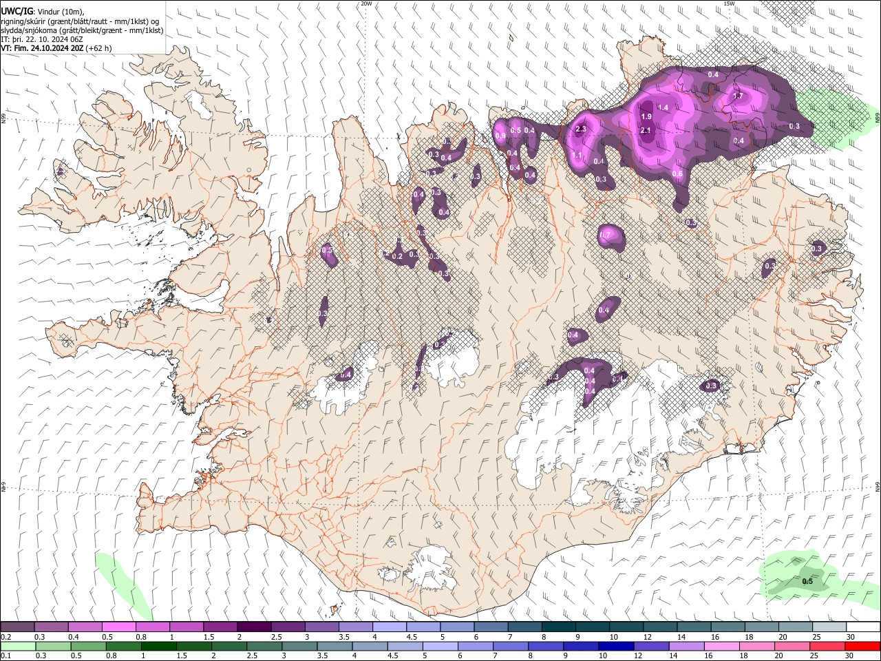This screenshot has height=661, width=881.
Task: Click the snow scale swatch between 0.2 and 0.3
Action: point(17,627)
